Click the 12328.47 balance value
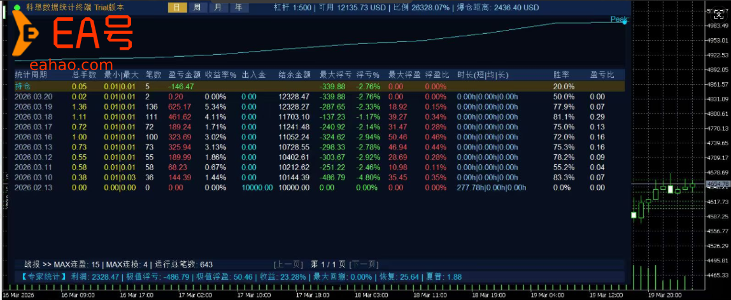Image resolution: width=731 pixels, height=300 pixels. pyautogui.click(x=294, y=97)
